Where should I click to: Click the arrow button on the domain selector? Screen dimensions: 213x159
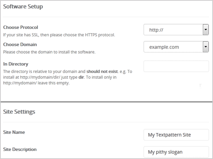[x=206, y=47]
